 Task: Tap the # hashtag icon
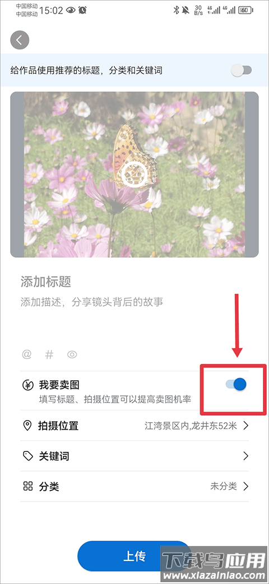point(49,354)
